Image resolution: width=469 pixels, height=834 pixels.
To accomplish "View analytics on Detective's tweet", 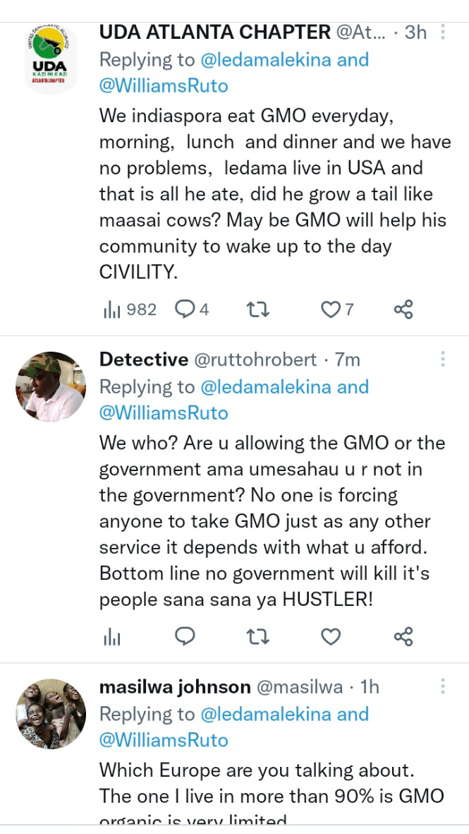I will [x=113, y=637].
